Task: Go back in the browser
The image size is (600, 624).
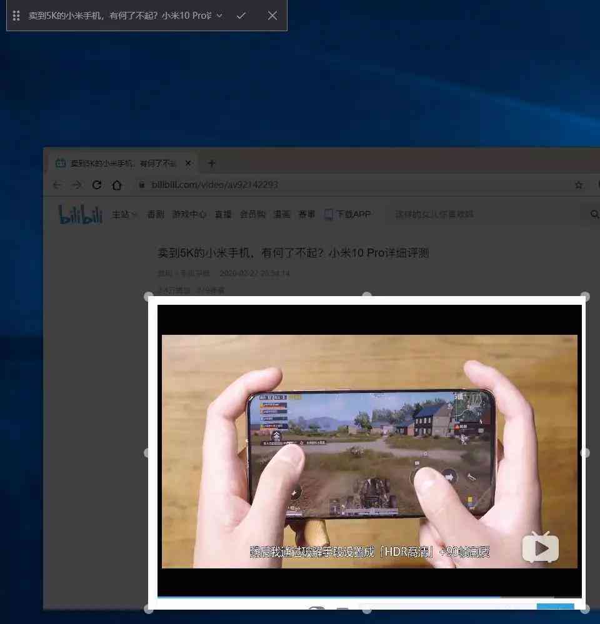Action: click(x=57, y=185)
